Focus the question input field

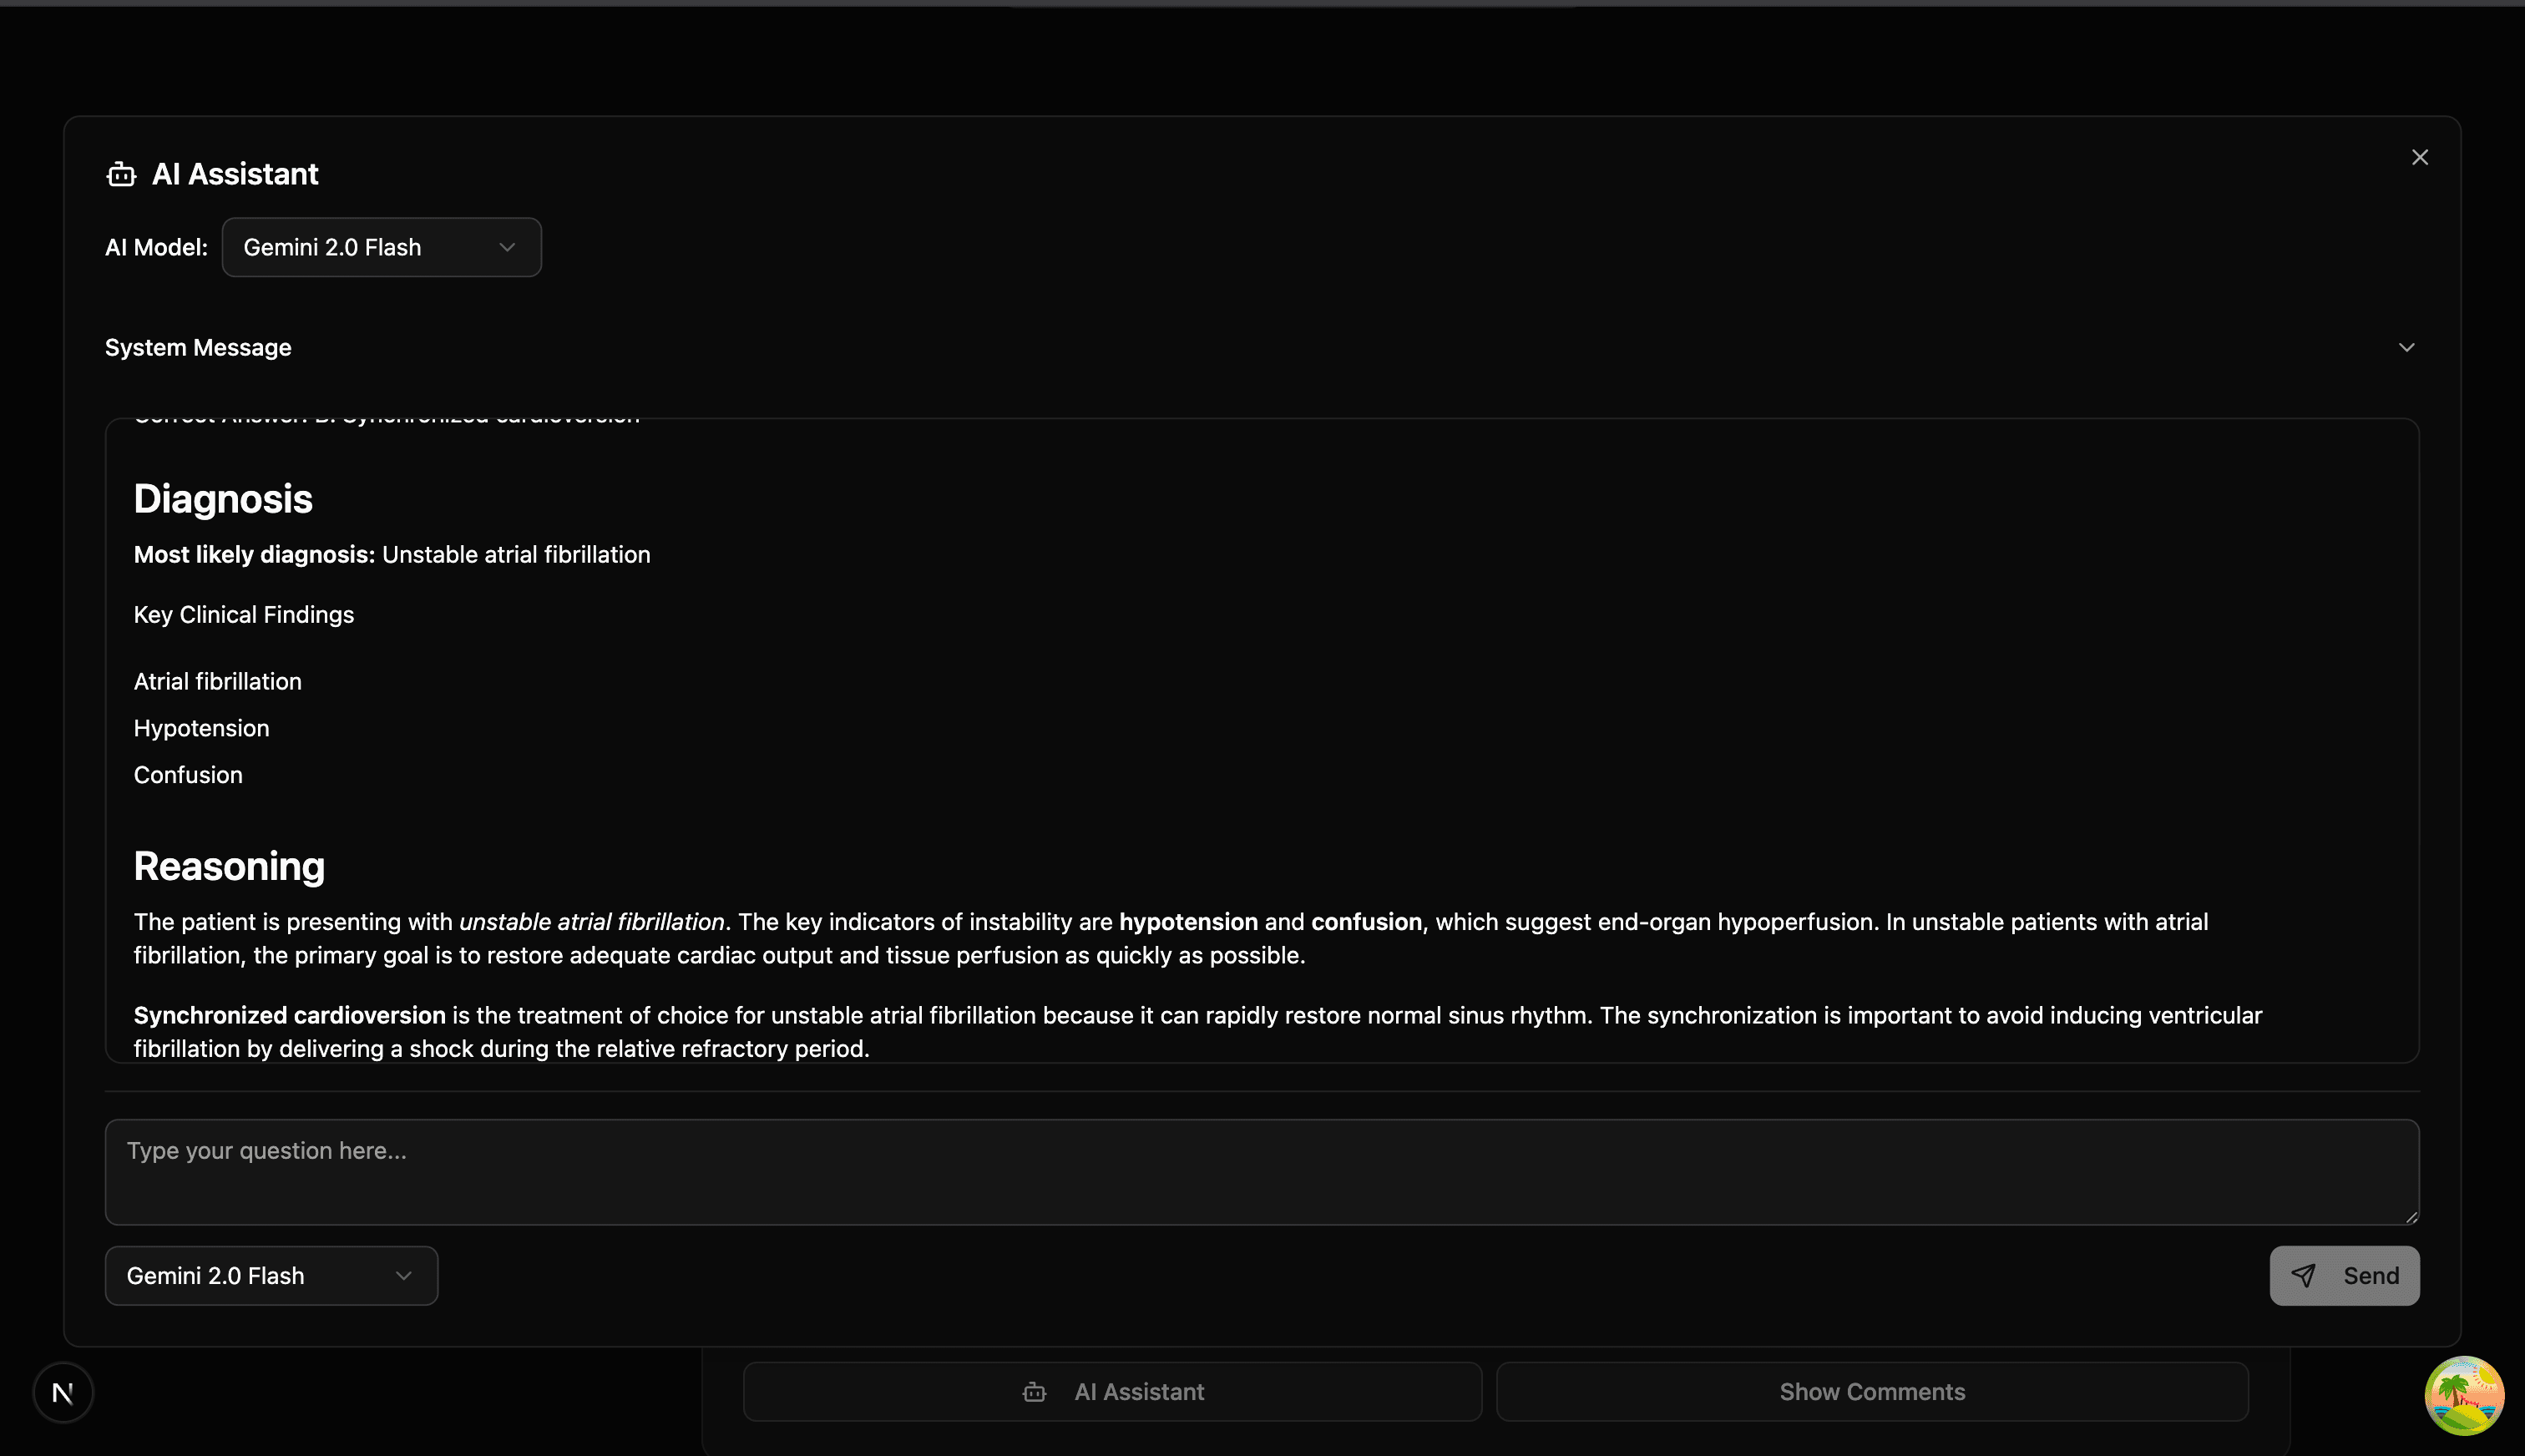click(x=1261, y=1171)
